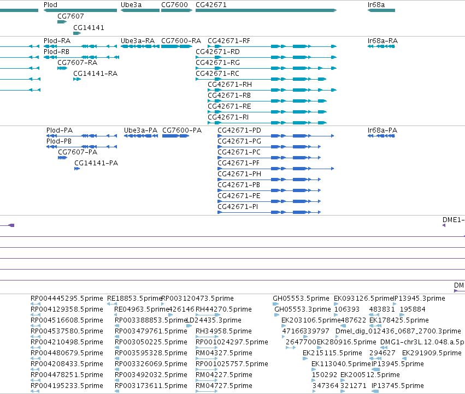Select the CG14141-RA transcript label

click(95, 74)
